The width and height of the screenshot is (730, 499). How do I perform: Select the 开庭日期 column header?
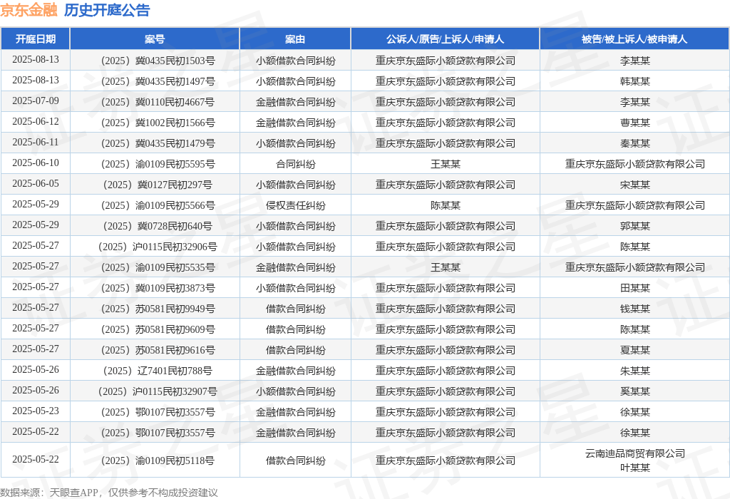click(x=36, y=39)
